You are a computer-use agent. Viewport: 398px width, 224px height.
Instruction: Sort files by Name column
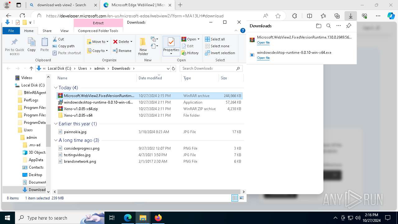click(96, 78)
